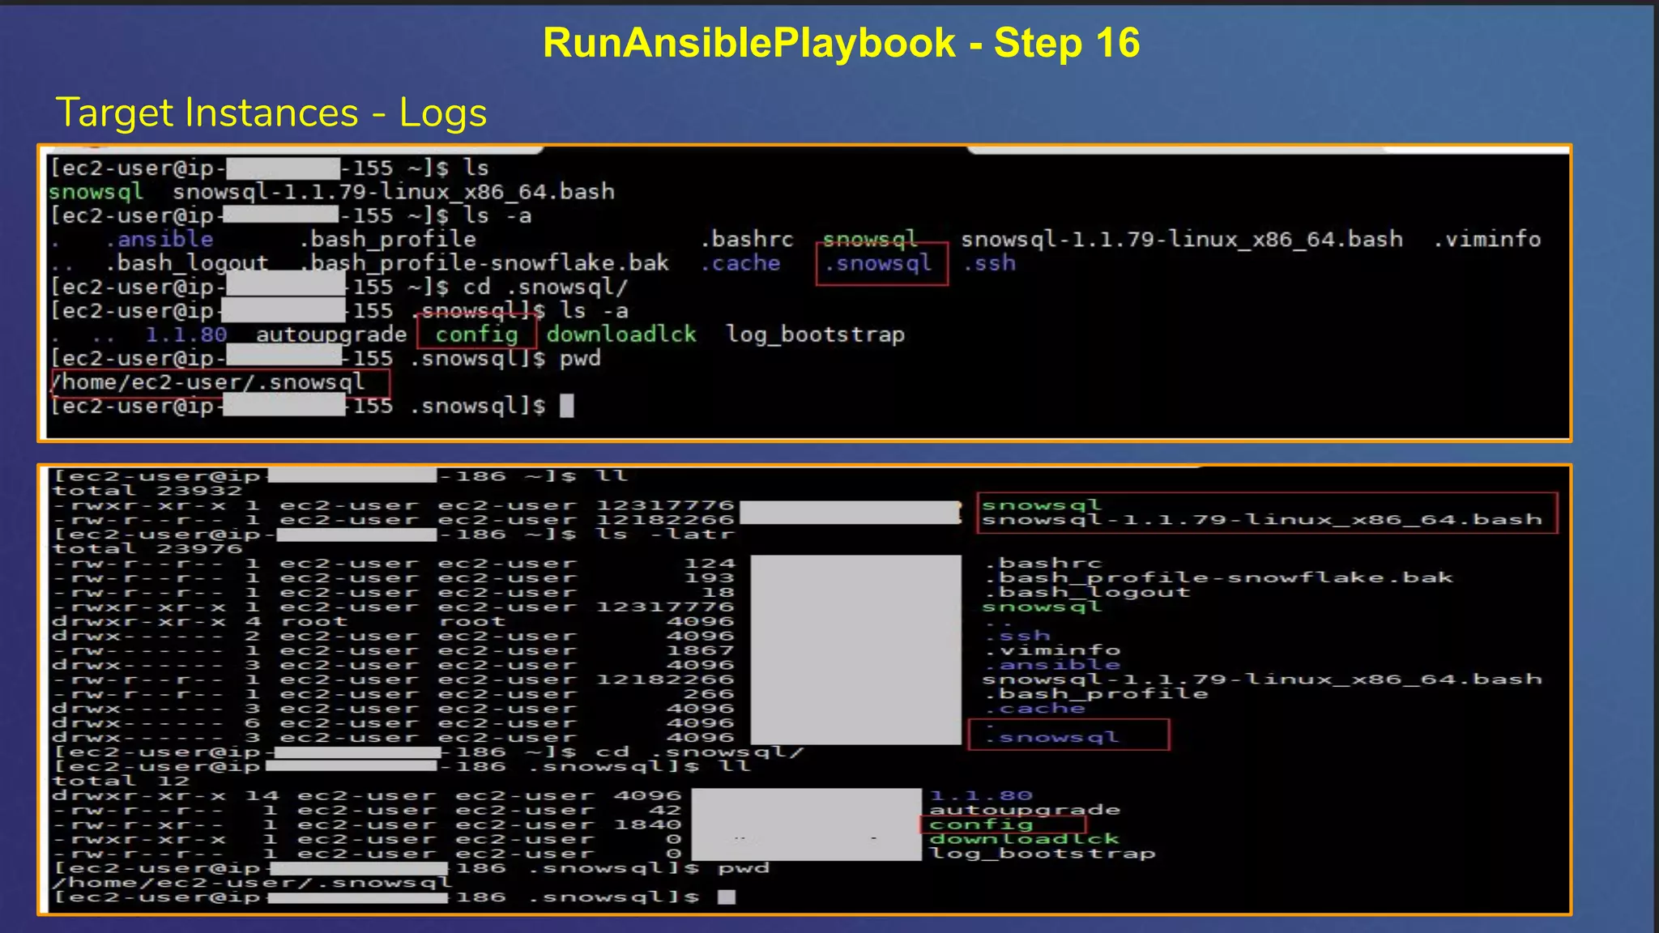Image resolution: width=1659 pixels, height=933 pixels.
Task: Click .ansible in the -155 terminal
Action: [x=159, y=239]
